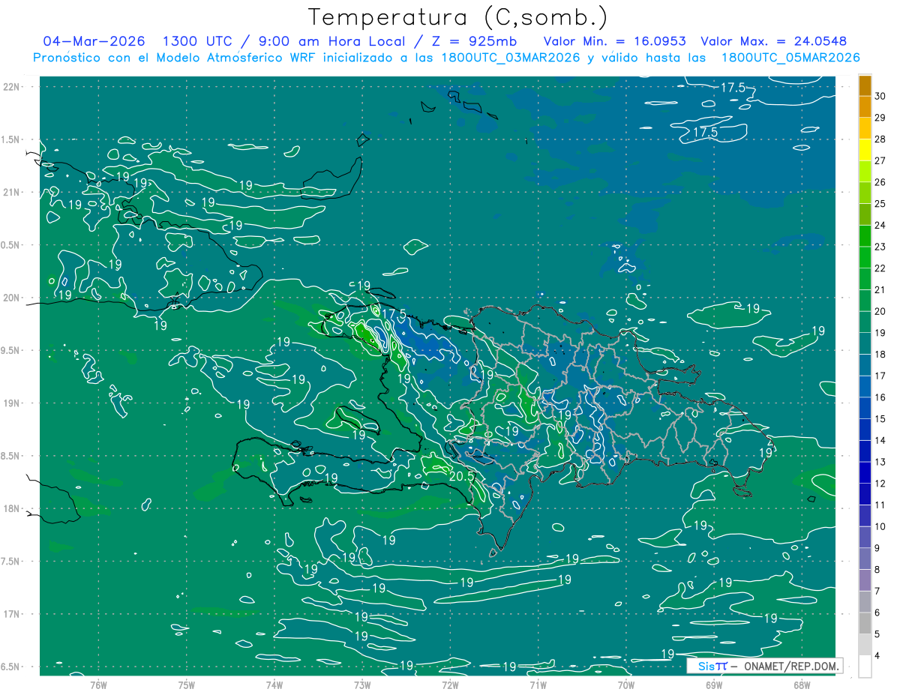Click the 'Valor Max. = 24.0548' value
Screen dimensions: 900x695
pyautogui.click(x=774, y=41)
